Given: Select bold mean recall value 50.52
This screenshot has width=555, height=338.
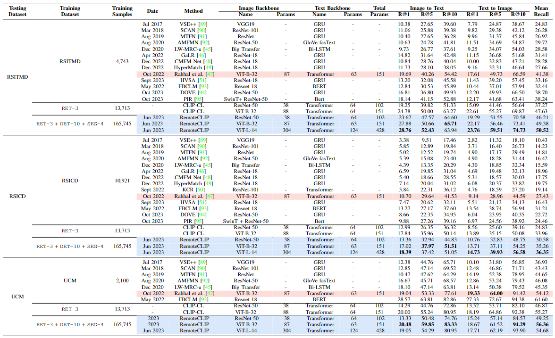Looking at the screenshot, I should (x=542, y=131).
